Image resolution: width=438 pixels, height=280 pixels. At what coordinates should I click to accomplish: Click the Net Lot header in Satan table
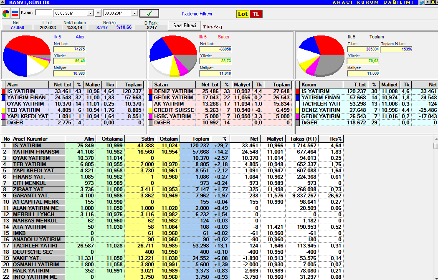point(208,85)
